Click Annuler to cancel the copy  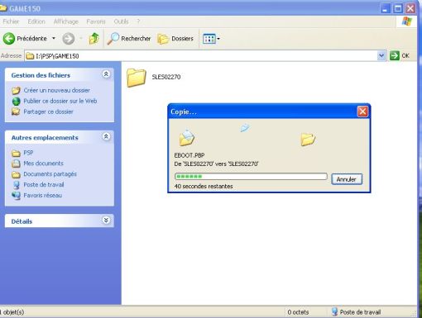[x=347, y=179]
